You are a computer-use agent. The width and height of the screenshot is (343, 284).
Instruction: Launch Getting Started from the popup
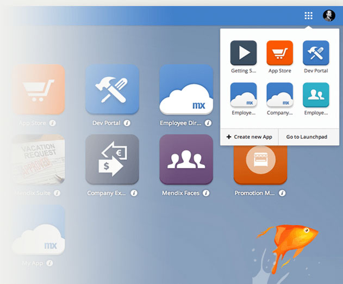coord(243,53)
